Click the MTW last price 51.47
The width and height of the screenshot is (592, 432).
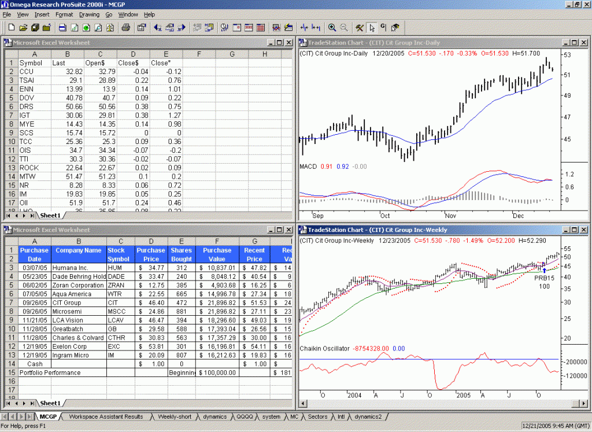(68, 176)
